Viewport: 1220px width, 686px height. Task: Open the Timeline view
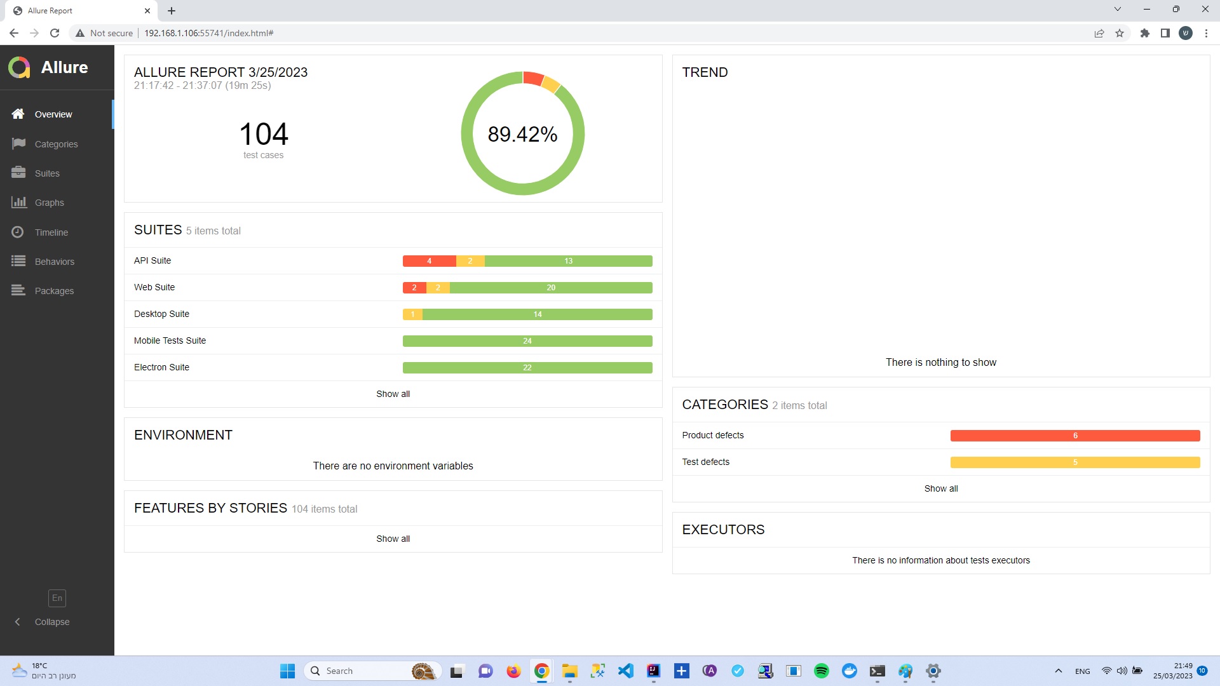point(51,232)
